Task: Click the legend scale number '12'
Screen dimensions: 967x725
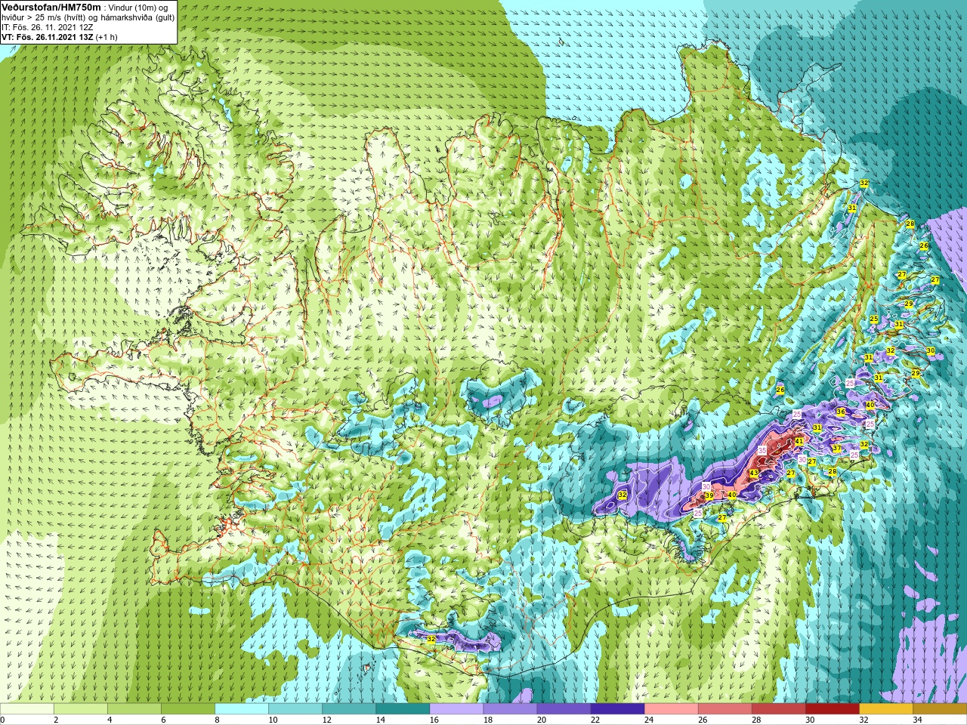Action: tap(326, 720)
